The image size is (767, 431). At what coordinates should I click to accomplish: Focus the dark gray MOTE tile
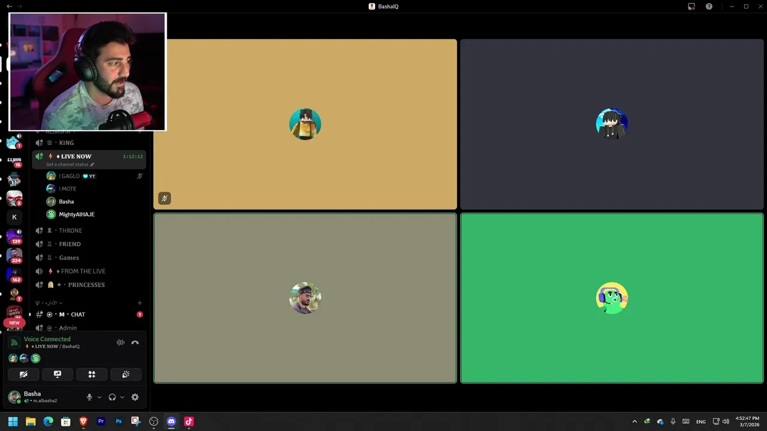612,125
